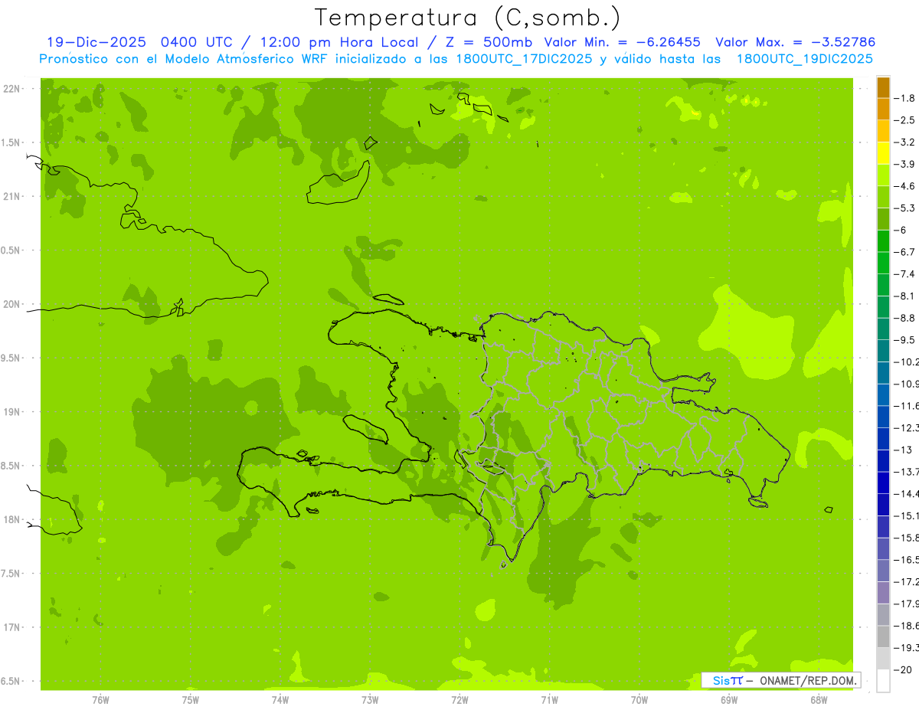Click the teal colorbar segment between -9.5 and -10.2

883,351
